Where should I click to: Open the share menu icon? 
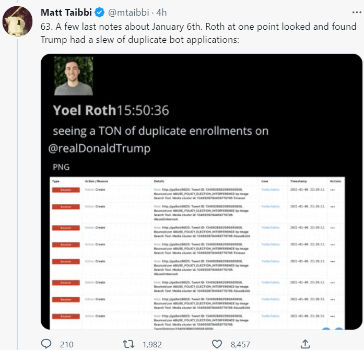pyautogui.click(x=306, y=344)
